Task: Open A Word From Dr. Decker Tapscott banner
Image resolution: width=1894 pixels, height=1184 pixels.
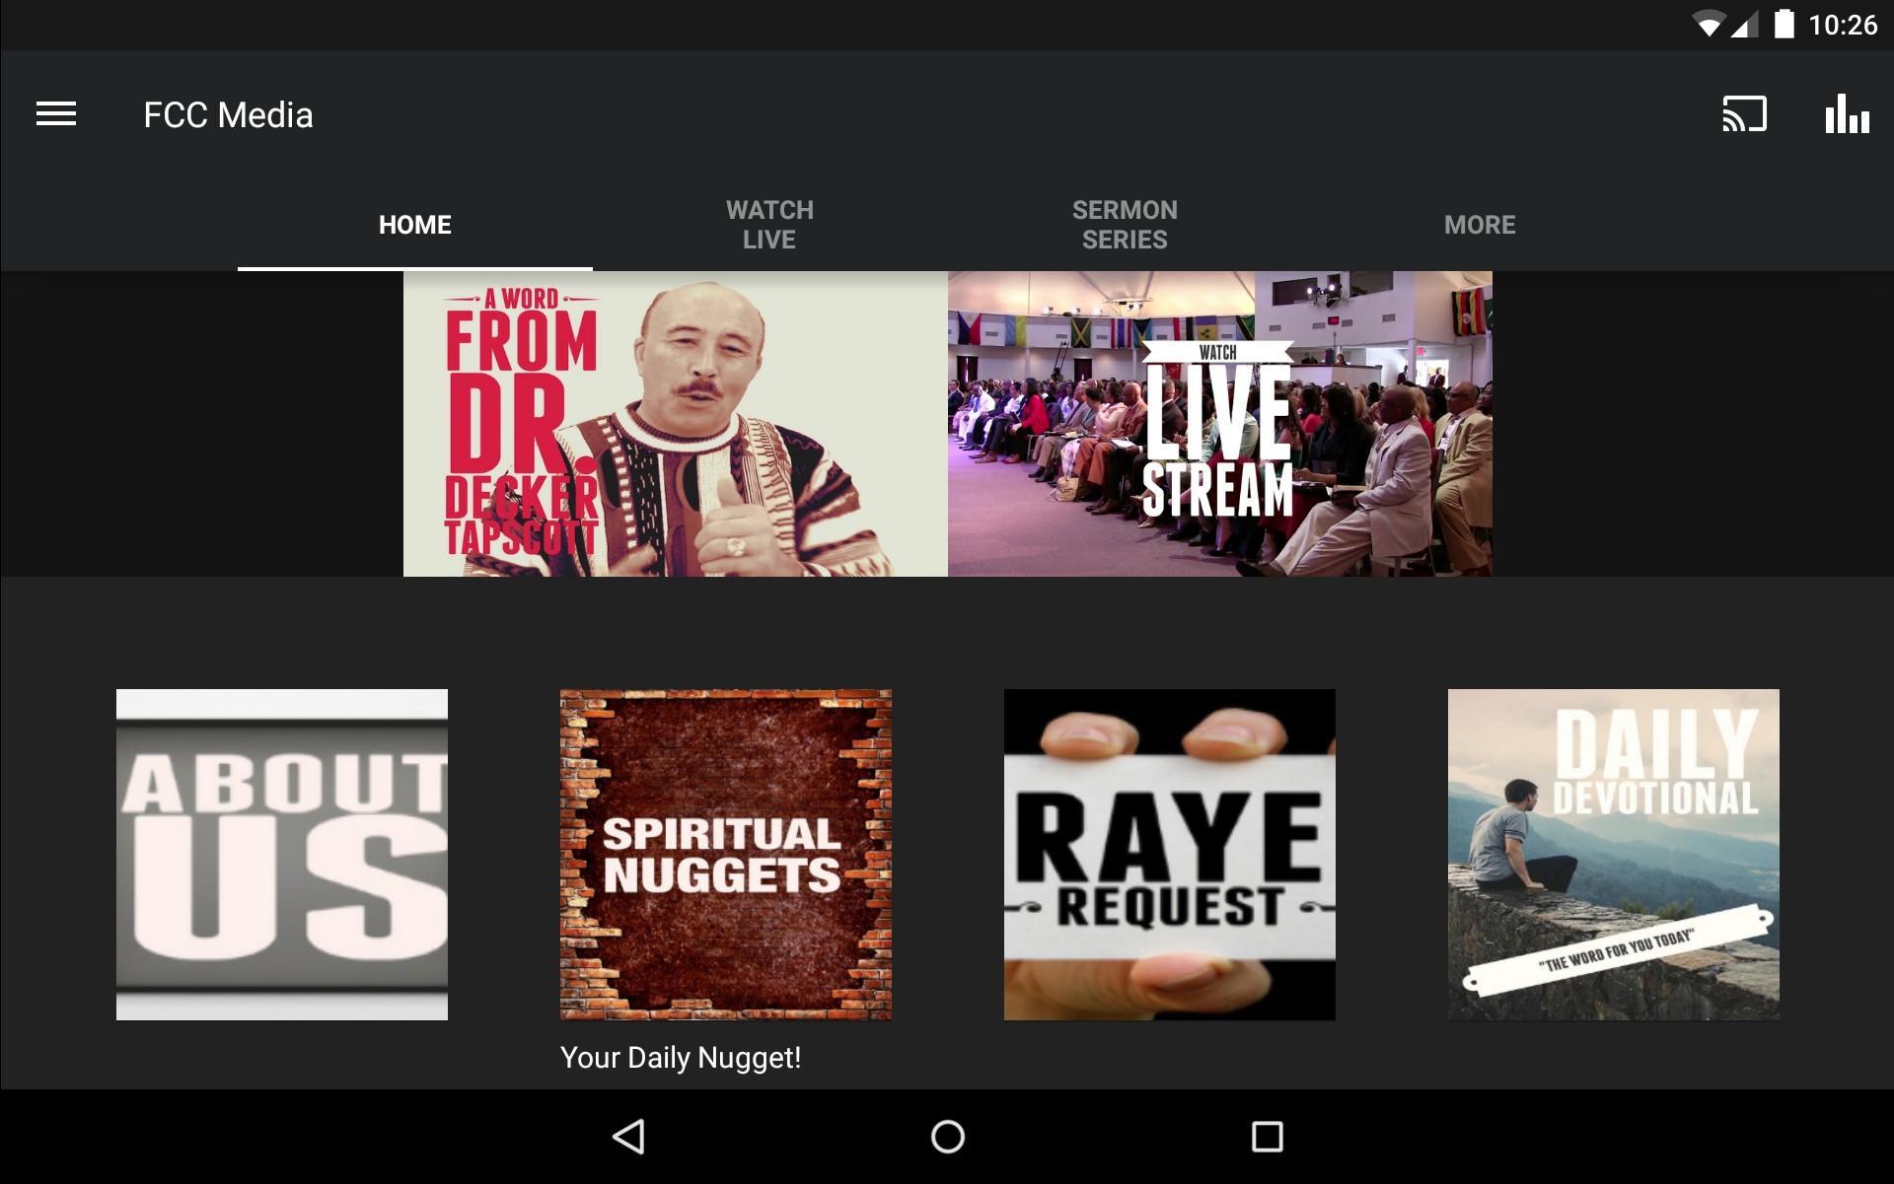Action: (x=676, y=424)
